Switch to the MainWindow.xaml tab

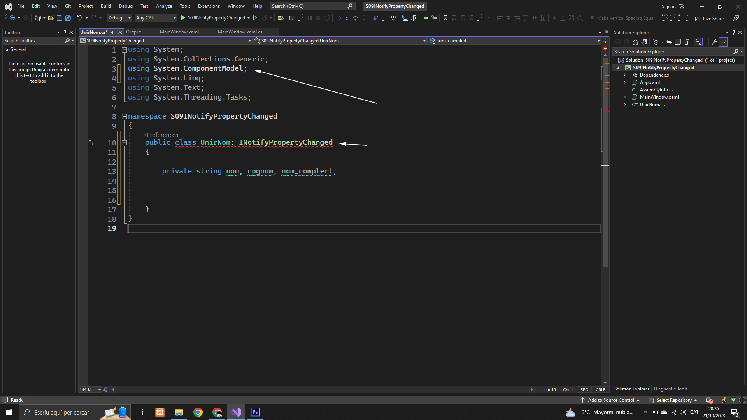pos(179,32)
